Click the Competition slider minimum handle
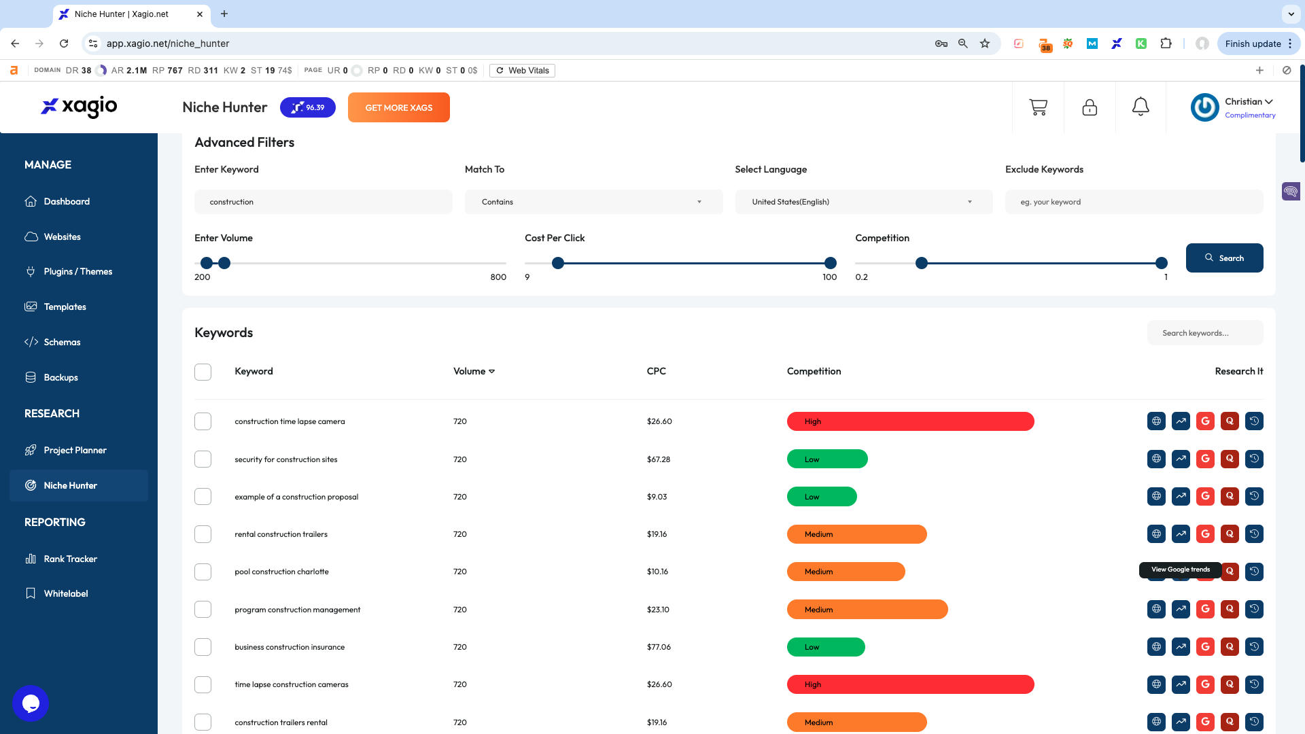Image resolution: width=1305 pixels, height=734 pixels. pyautogui.click(x=922, y=263)
